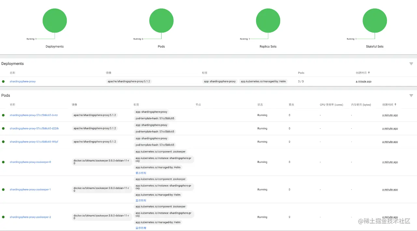Click 'app: shardingsphere-proxy' chip in rvtz pod row
Screen dimensions: 417x231
click(151, 112)
